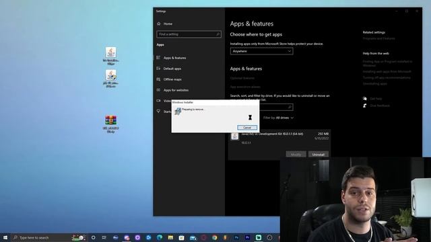Viewport: 431px width, 242px height.
Task: Launch Google Chrome from the taskbar
Action: 214,237
